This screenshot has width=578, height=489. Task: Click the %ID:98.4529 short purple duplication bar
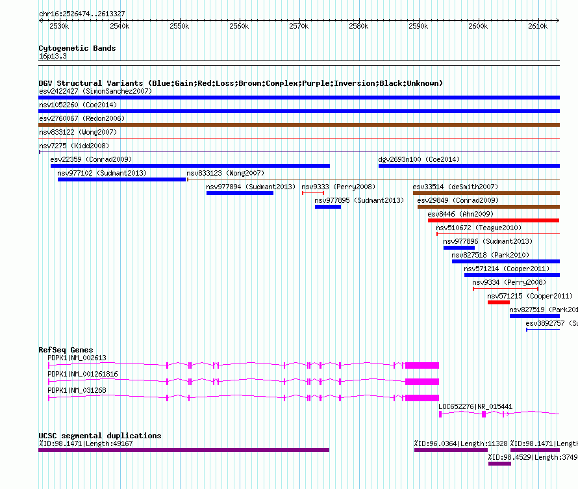[499, 464]
